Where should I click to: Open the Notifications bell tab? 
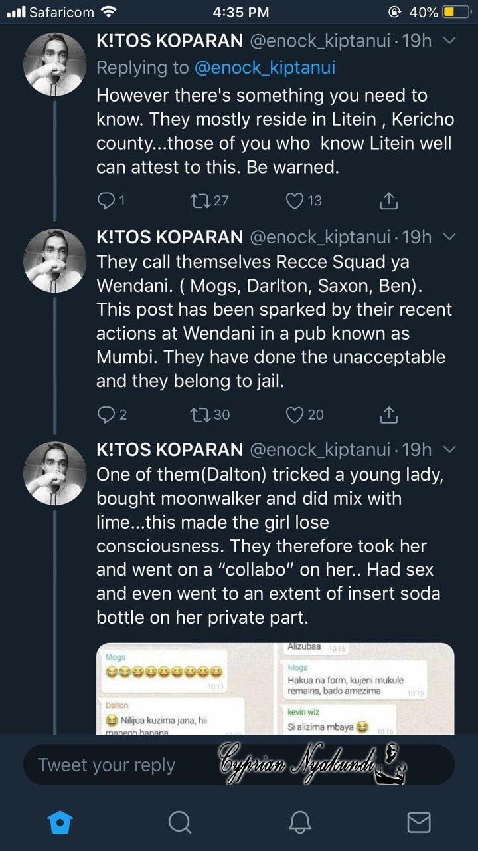[x=300, y=822]
